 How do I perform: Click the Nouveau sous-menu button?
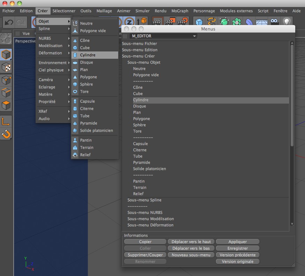pyautogui.click(x=191, y=255)
